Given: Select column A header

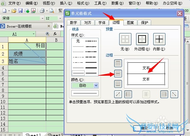Looking at the screenshot, I should click(27, 40).
